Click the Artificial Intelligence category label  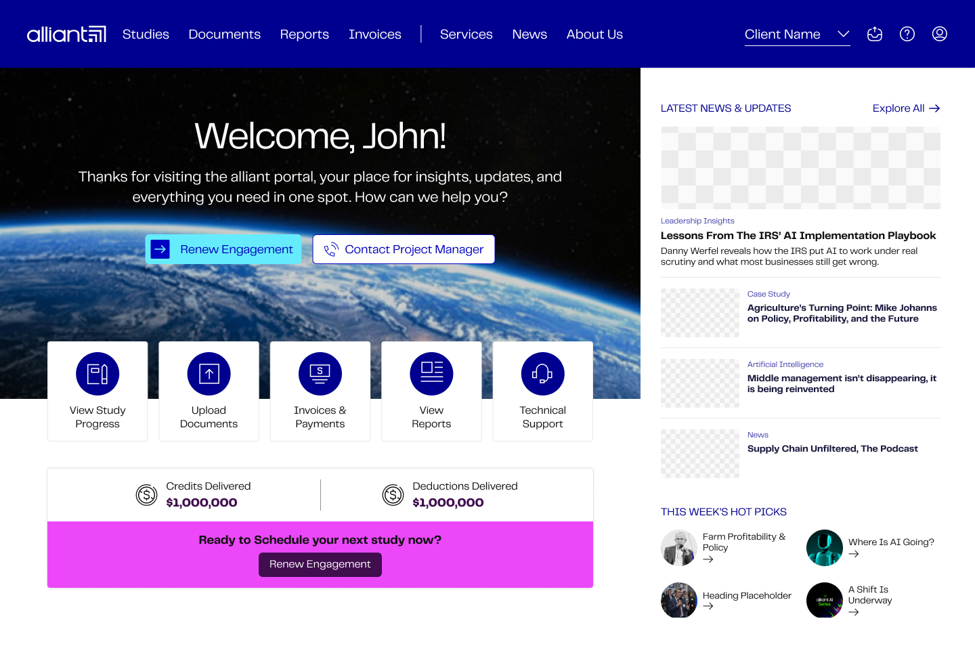(x=785, y=364)
